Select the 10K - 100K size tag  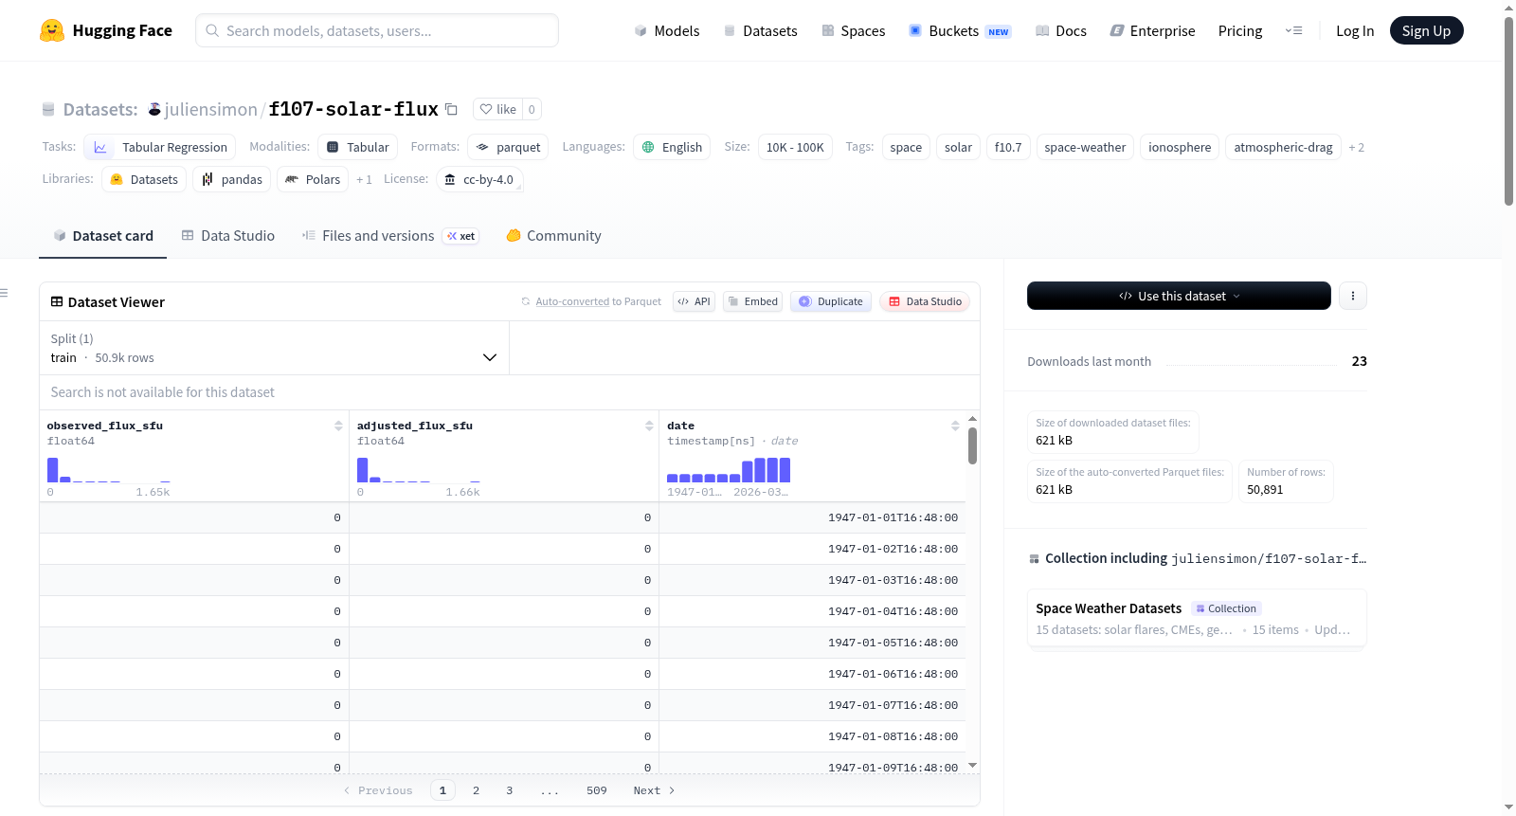click(795, 147)
